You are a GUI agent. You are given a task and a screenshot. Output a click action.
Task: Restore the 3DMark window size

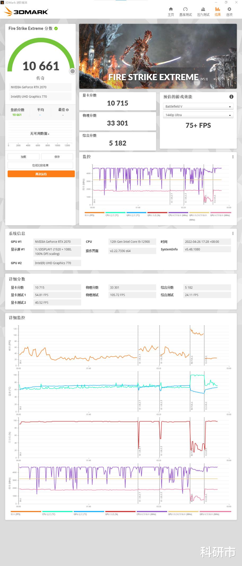click(226, 2)
